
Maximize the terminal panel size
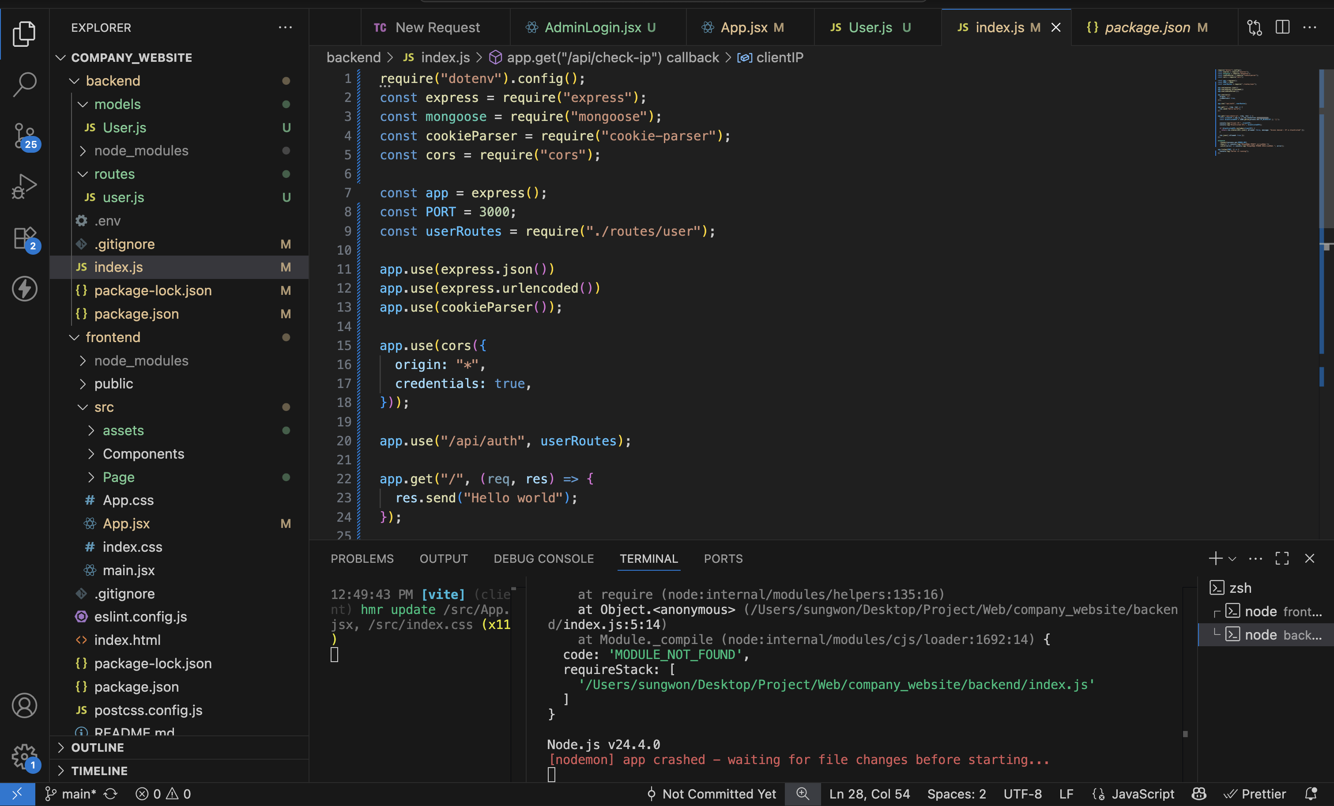pos(1282,558)
